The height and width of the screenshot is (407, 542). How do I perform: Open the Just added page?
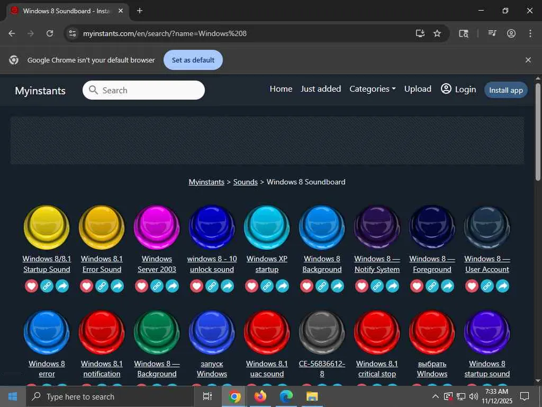(321, 89)
